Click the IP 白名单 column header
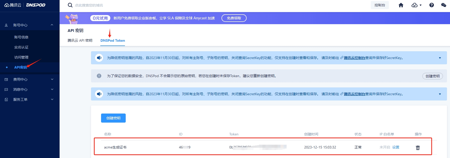This screenshot has width=450, height=158. tap(387, 134)
